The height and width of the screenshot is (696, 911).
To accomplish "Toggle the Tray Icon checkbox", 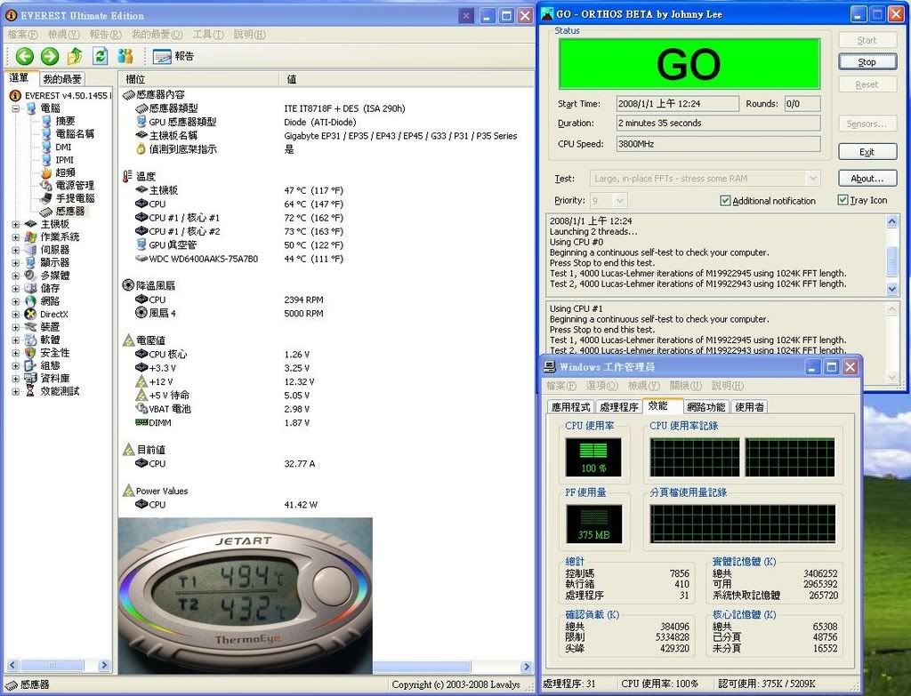I will pos(842,200).
